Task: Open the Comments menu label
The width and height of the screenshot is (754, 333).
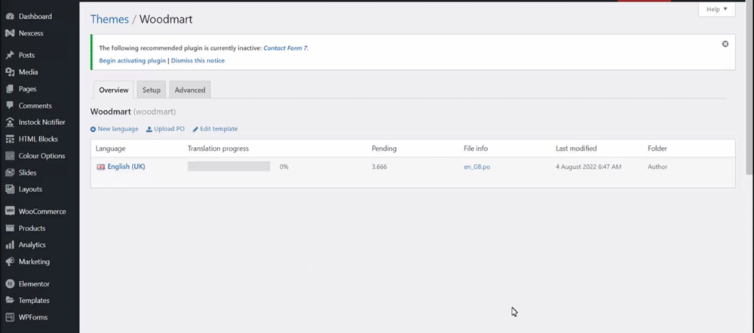Action: (35, 105)
